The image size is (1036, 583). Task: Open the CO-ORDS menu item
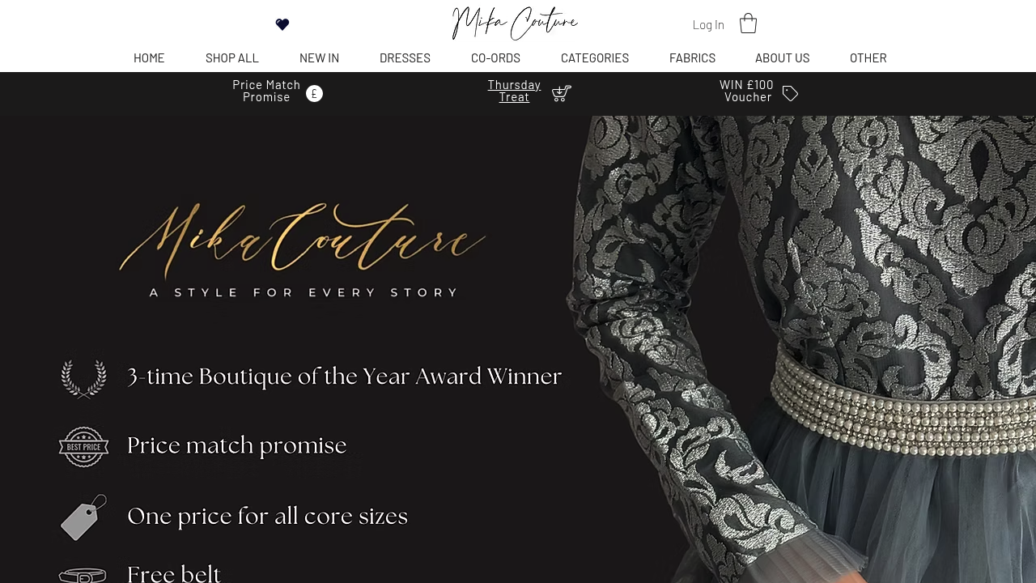[495, 57]
